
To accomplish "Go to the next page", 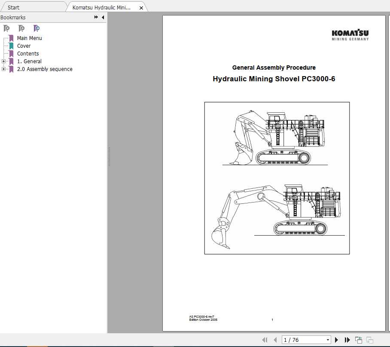I will [336, 340].
